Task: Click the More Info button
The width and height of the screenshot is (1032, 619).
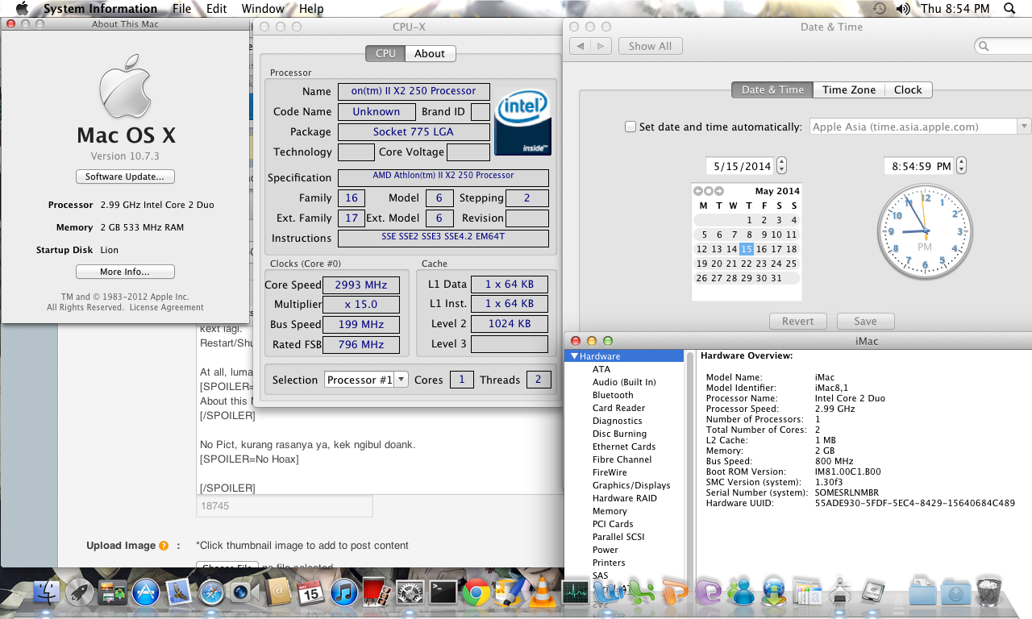Action: pyautogui.click(x=125, y=272)
